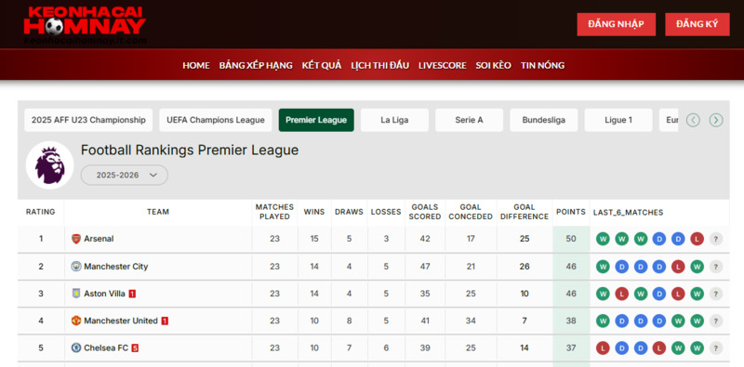Switch to the UEFA Champions League tab
The image size is (744, 367).
tap(216, 121)
